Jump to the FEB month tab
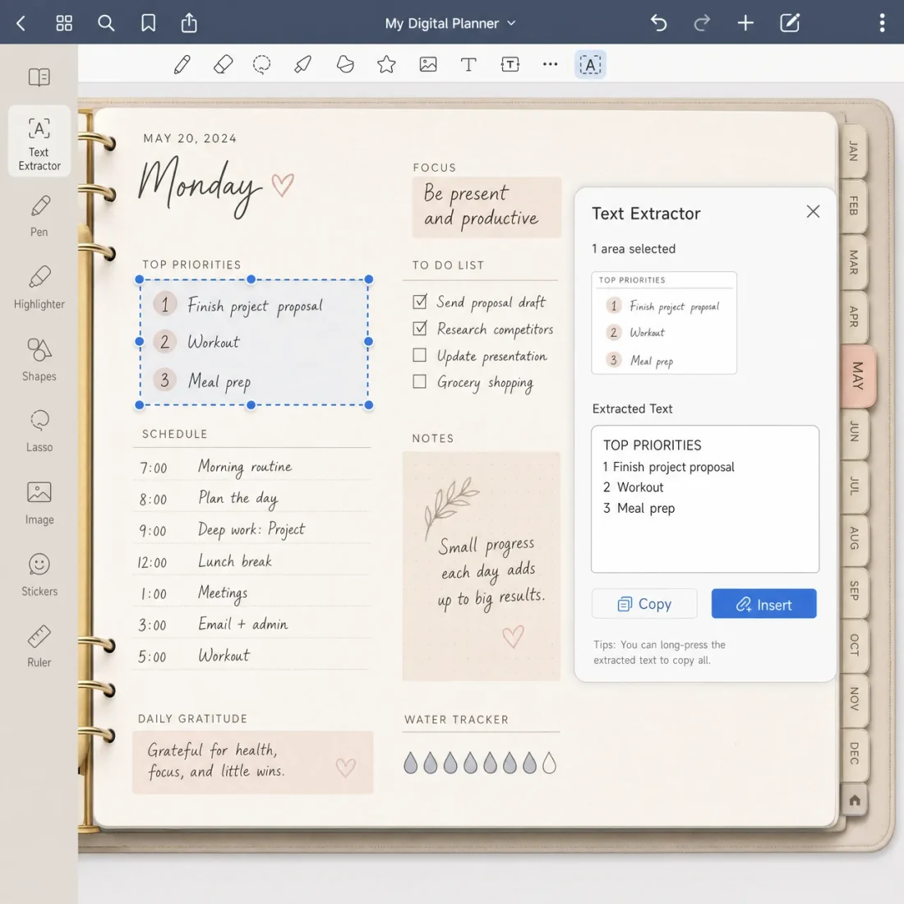 click(x=854, y=205)
